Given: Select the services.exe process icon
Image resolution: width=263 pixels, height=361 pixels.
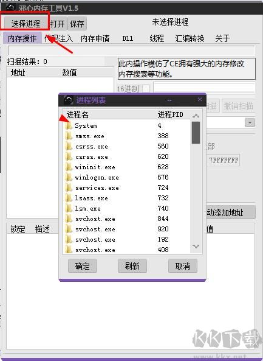Looking at the screenshot, I should pos(69,188).
